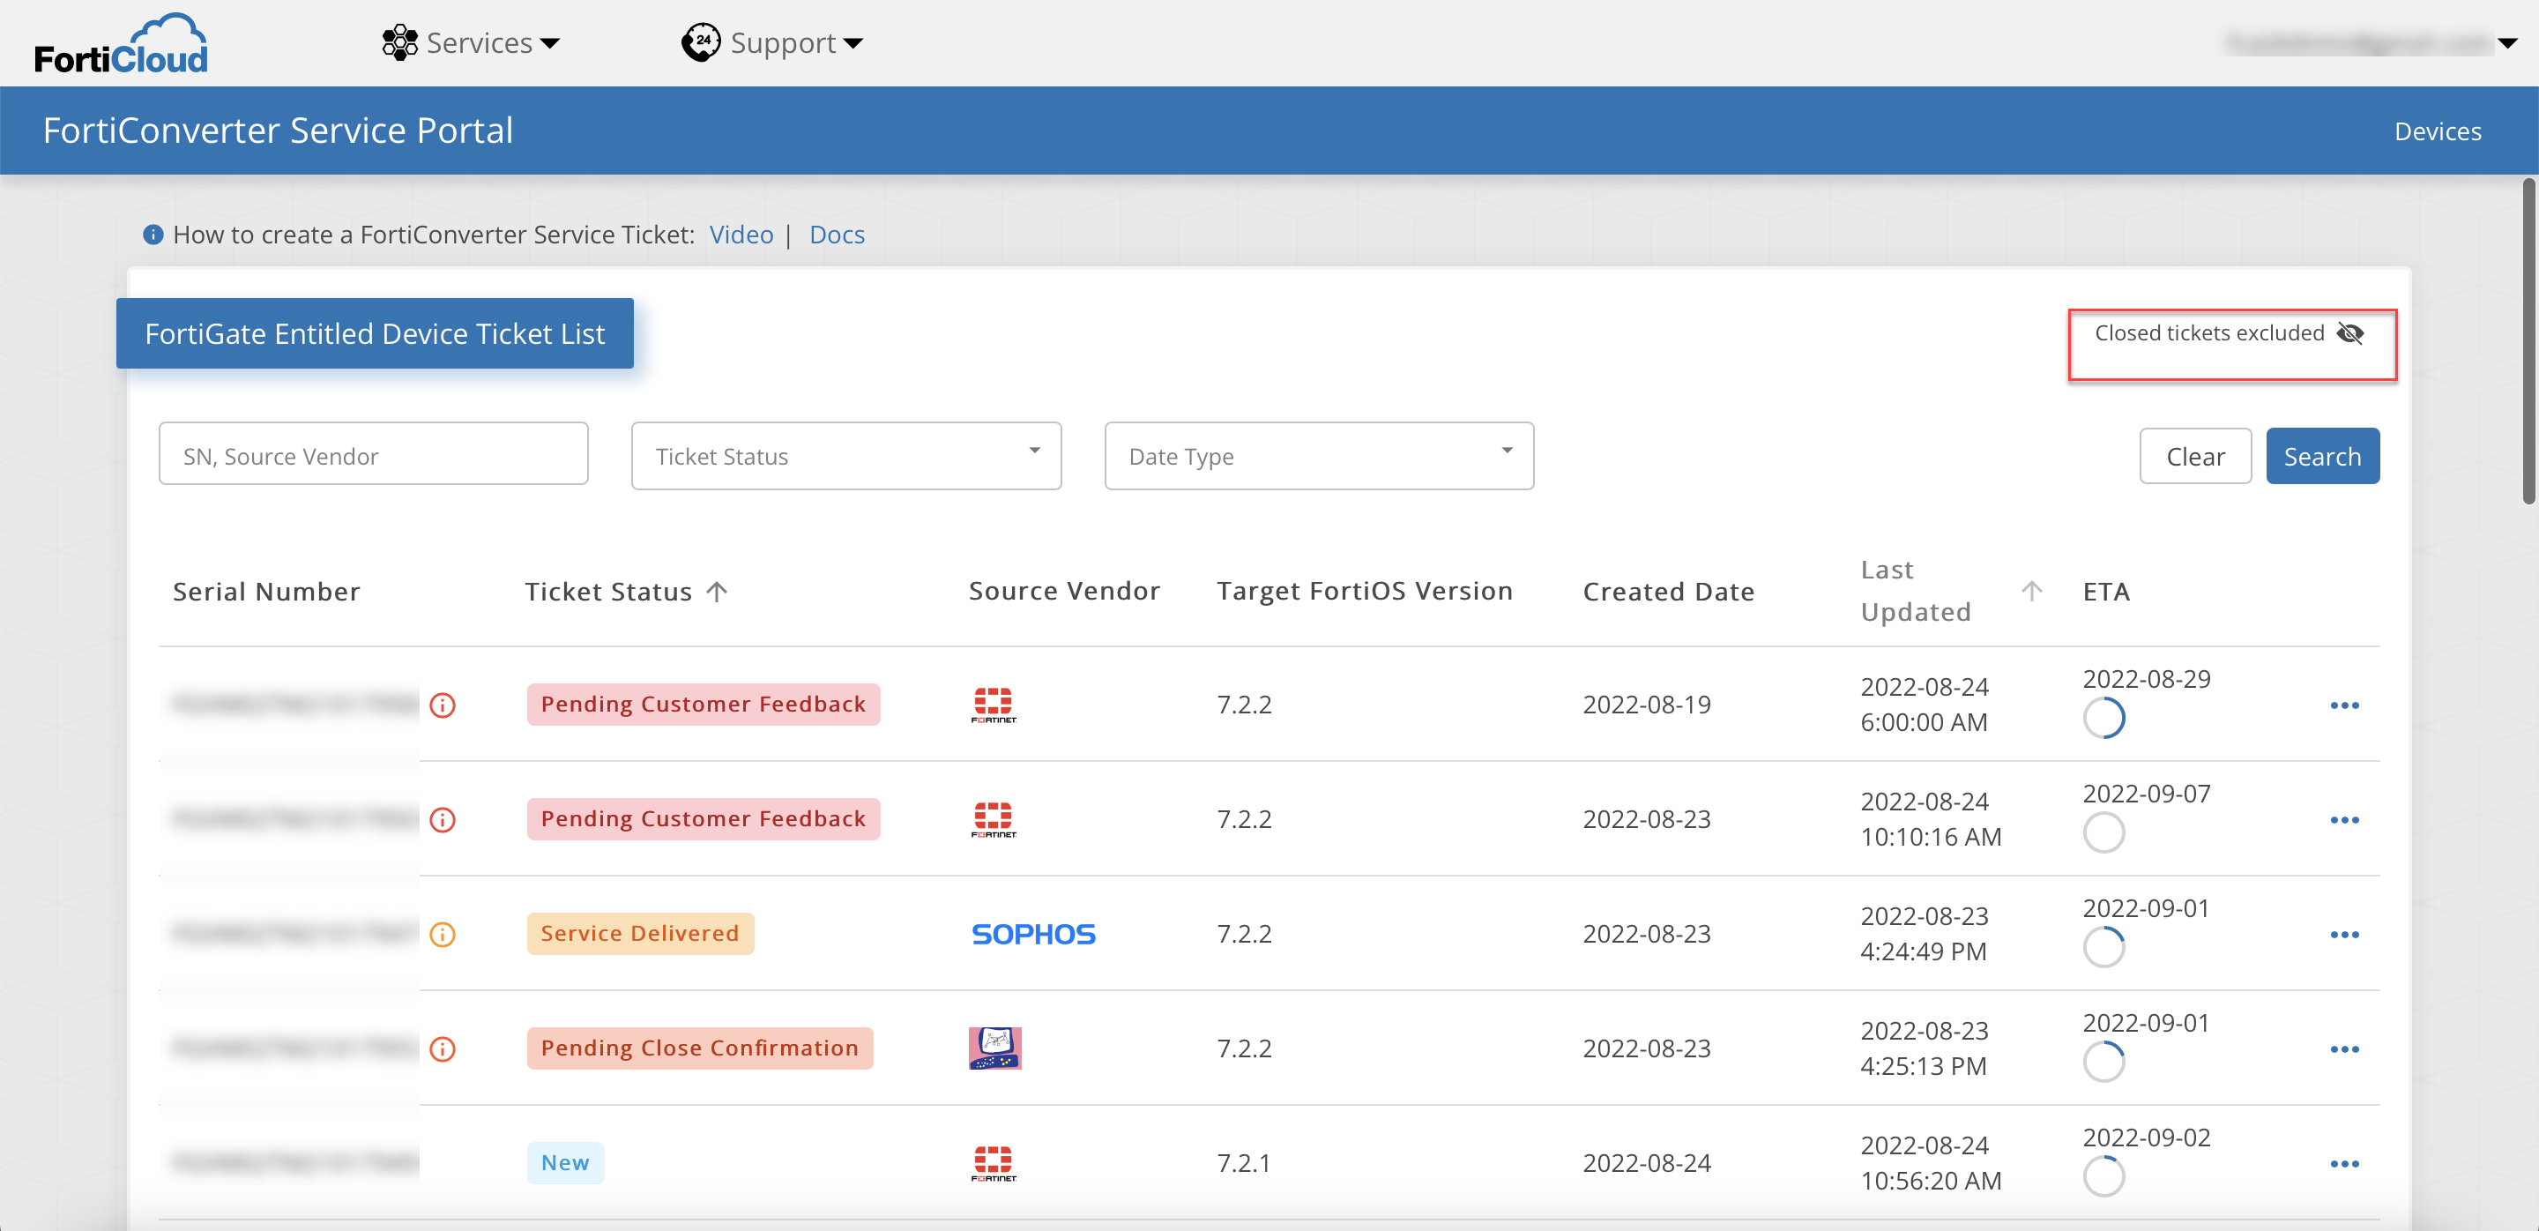Open more options for 2022-08-29 ETA row
The width and height of the screenshot is (2539, 1231).
click(x=2344, y=705)
